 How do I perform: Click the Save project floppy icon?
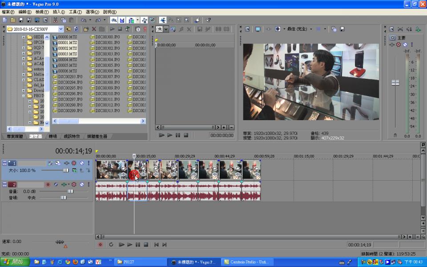[x=21, y=20]
